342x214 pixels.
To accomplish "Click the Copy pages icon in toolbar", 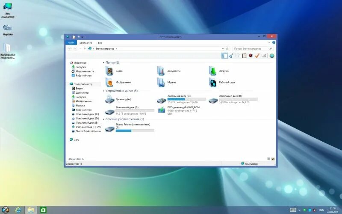I will pyautogui.click(x=238, y=56).
